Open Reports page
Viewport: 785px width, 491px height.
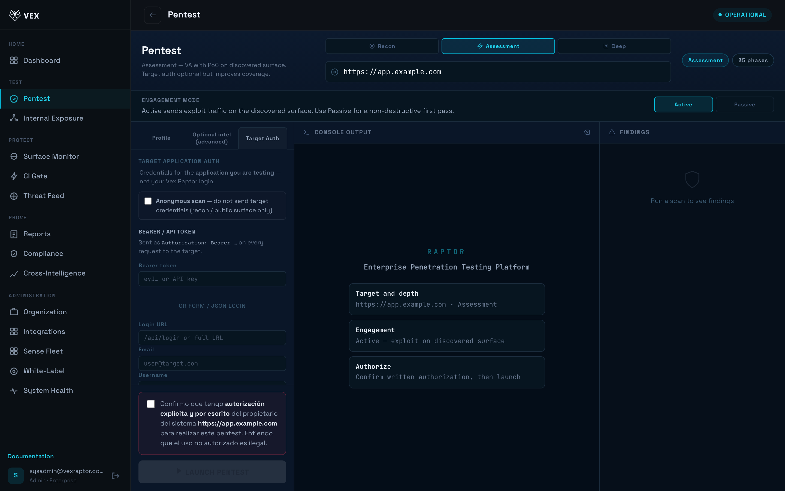click(x=65, y=234)
